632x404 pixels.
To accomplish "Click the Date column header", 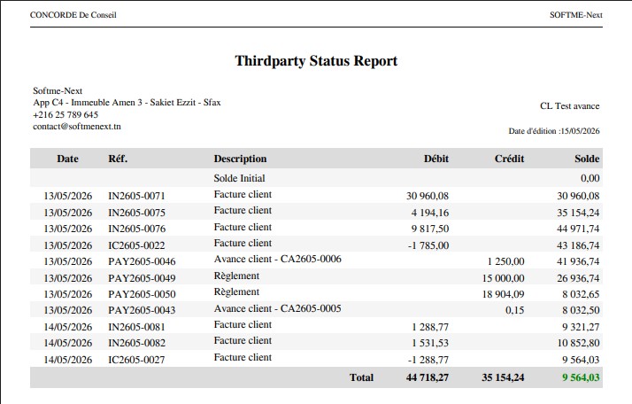I will coord(67,159).
